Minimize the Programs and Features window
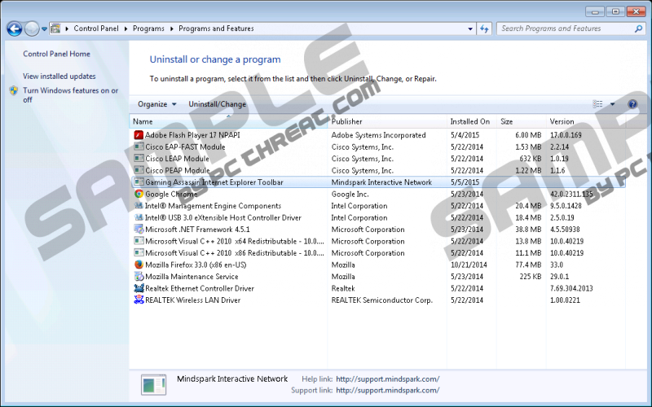Screen dimensions: 652x407 pos(595,11)
